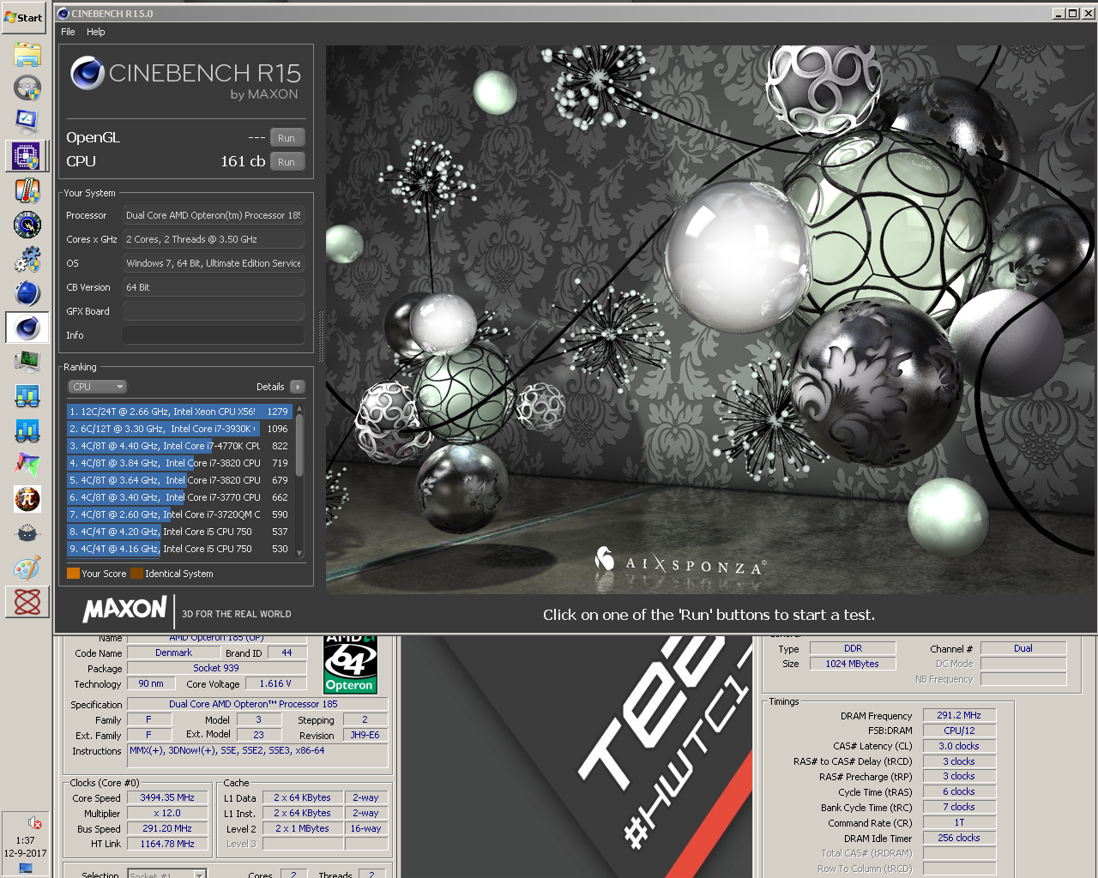Open Windows Explorer from the taskbar
This screenshot has height=878, width=1098.
click(27, 55)
